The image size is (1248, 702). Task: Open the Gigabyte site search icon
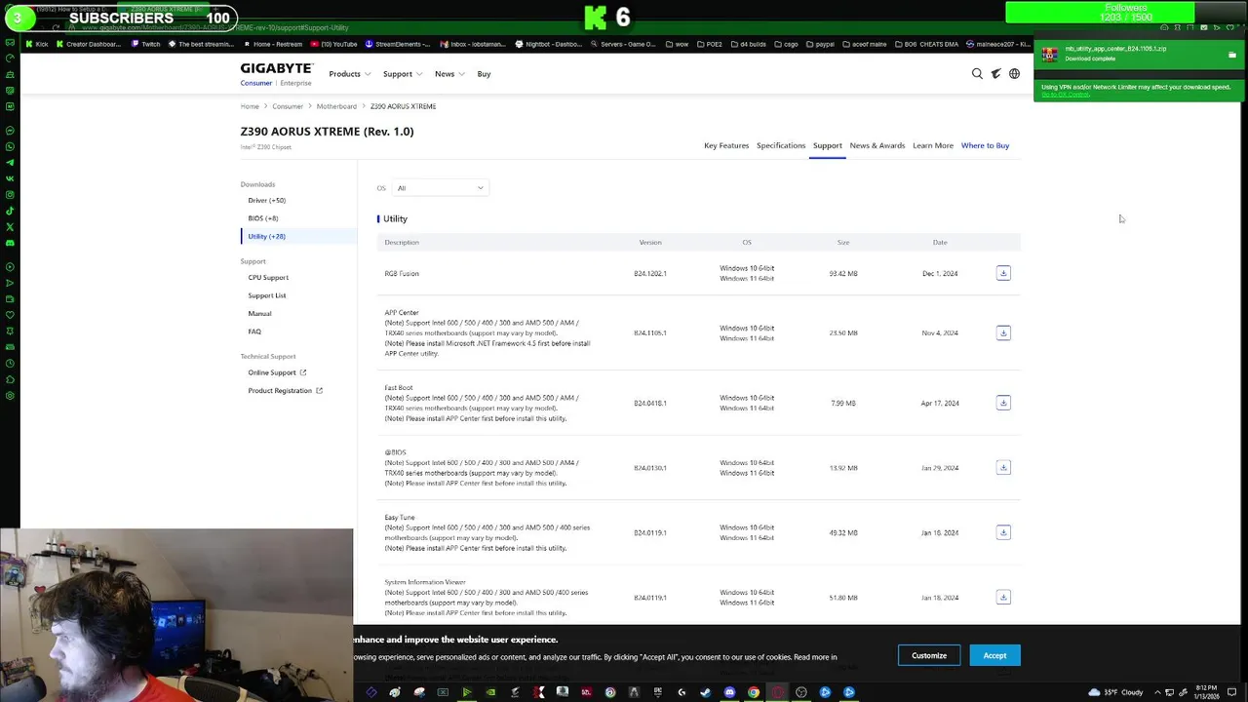click(977, 74)
